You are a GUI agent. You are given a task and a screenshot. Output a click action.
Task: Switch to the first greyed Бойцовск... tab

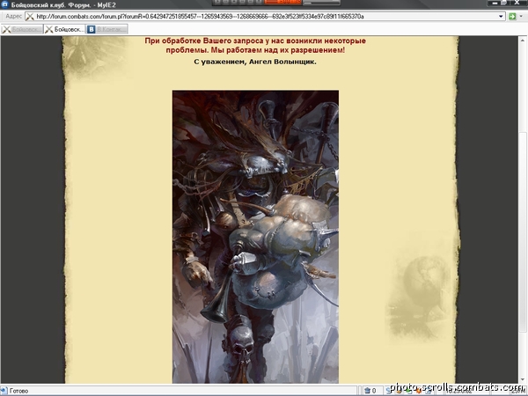(x=22, y=29)
